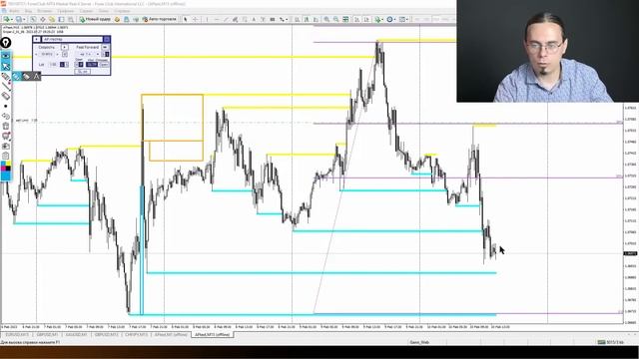This screenshot has width=639, height=359.
Task: Click the simulator panel title field
Action: tap(72, 39)
